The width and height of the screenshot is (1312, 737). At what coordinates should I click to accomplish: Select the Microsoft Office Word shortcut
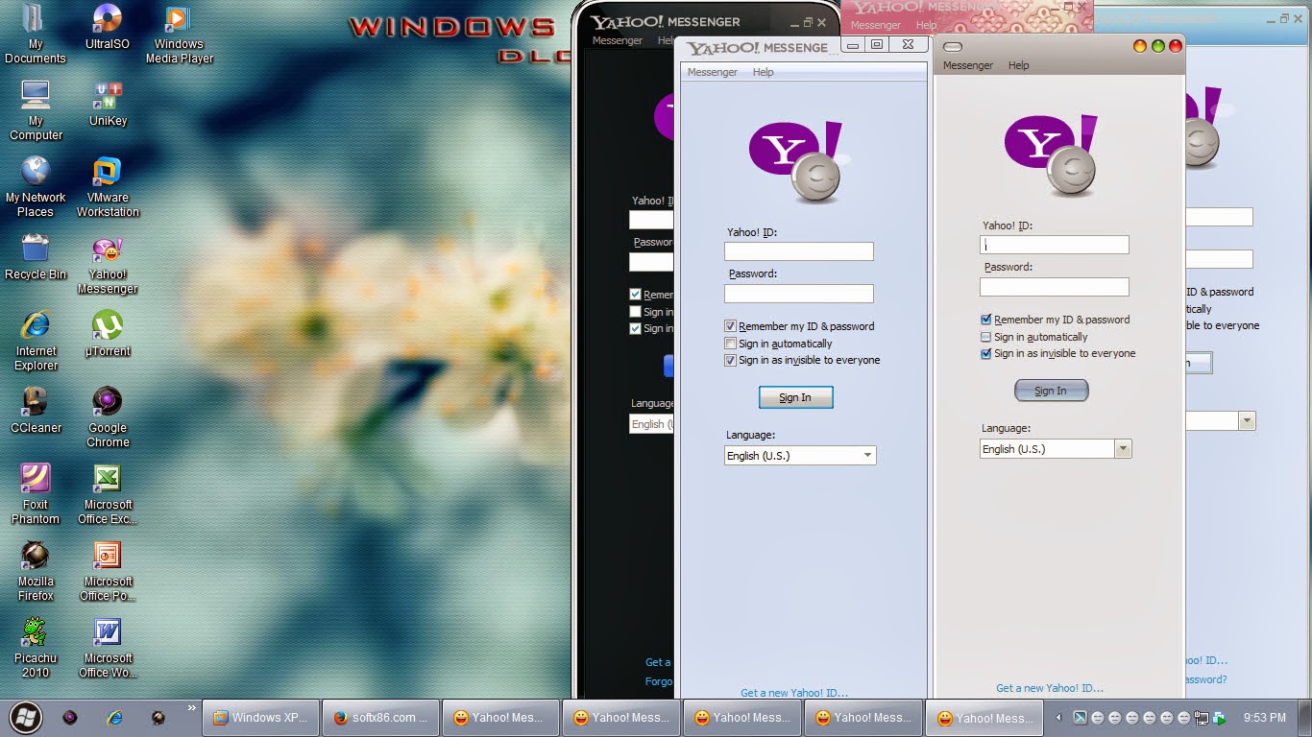coord(108,648)
